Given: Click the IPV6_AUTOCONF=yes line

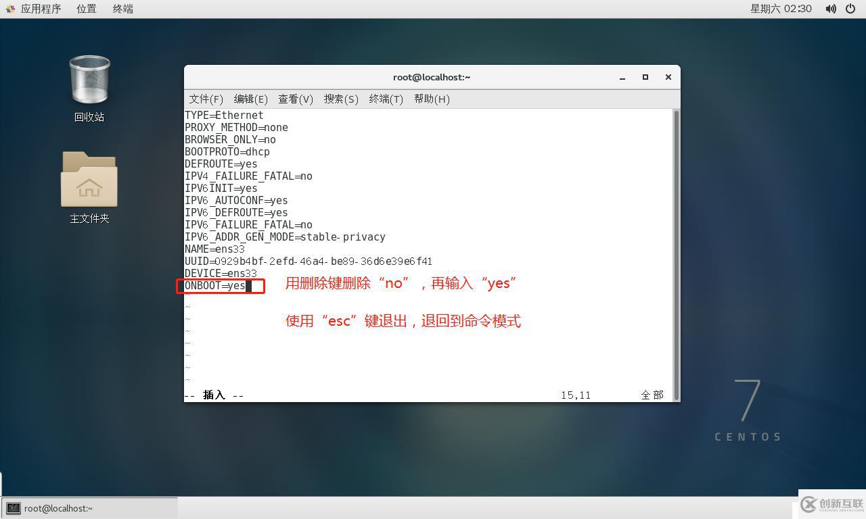Looking at the screenshot, I should tap(236, 201).
